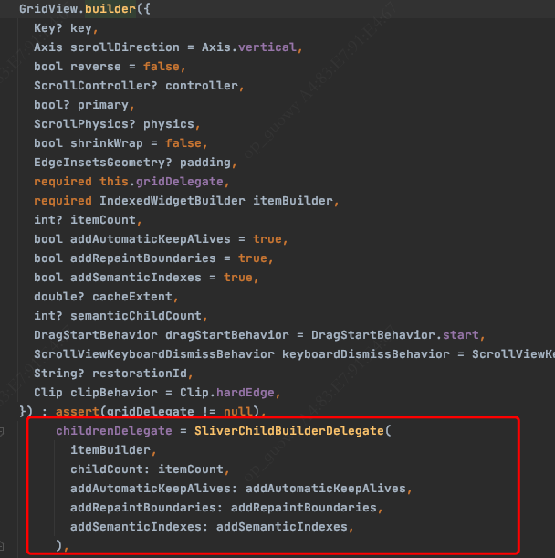Click the "key" parameter after Key?
The image size is (555, 558).
point(81,28)
